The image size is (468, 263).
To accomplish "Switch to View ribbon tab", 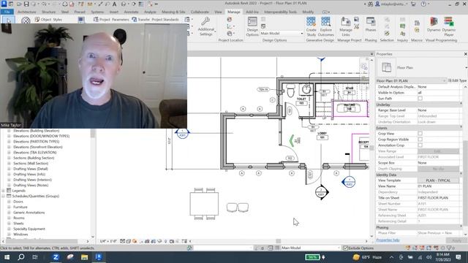I will [218, 12].
